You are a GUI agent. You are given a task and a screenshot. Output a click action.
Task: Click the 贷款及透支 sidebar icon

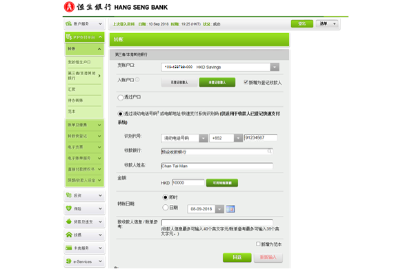[x=68, y=221]
